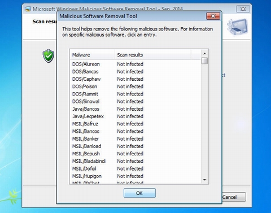
Task: Click the title bar icon of background window
Action: click(28, 9)
